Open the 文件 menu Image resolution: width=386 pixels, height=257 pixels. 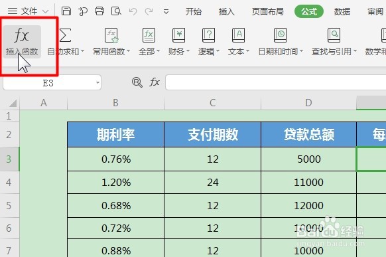pyautogui.click(x=29, y=11)
